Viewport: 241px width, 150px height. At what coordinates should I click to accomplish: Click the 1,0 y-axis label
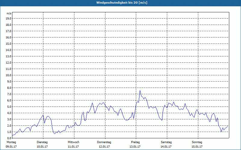(x=9, y=132)
